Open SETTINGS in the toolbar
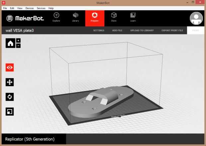Image resolution: width=206 pixels, height=146 pixels. coord(99,31)
